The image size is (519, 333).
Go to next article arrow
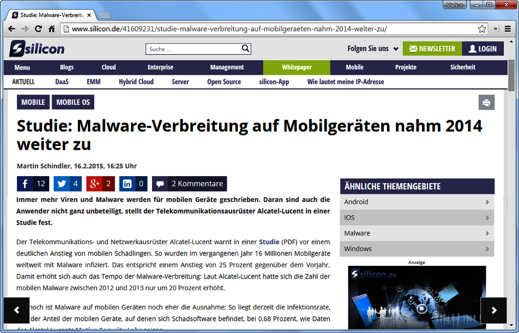click(494, 310)
